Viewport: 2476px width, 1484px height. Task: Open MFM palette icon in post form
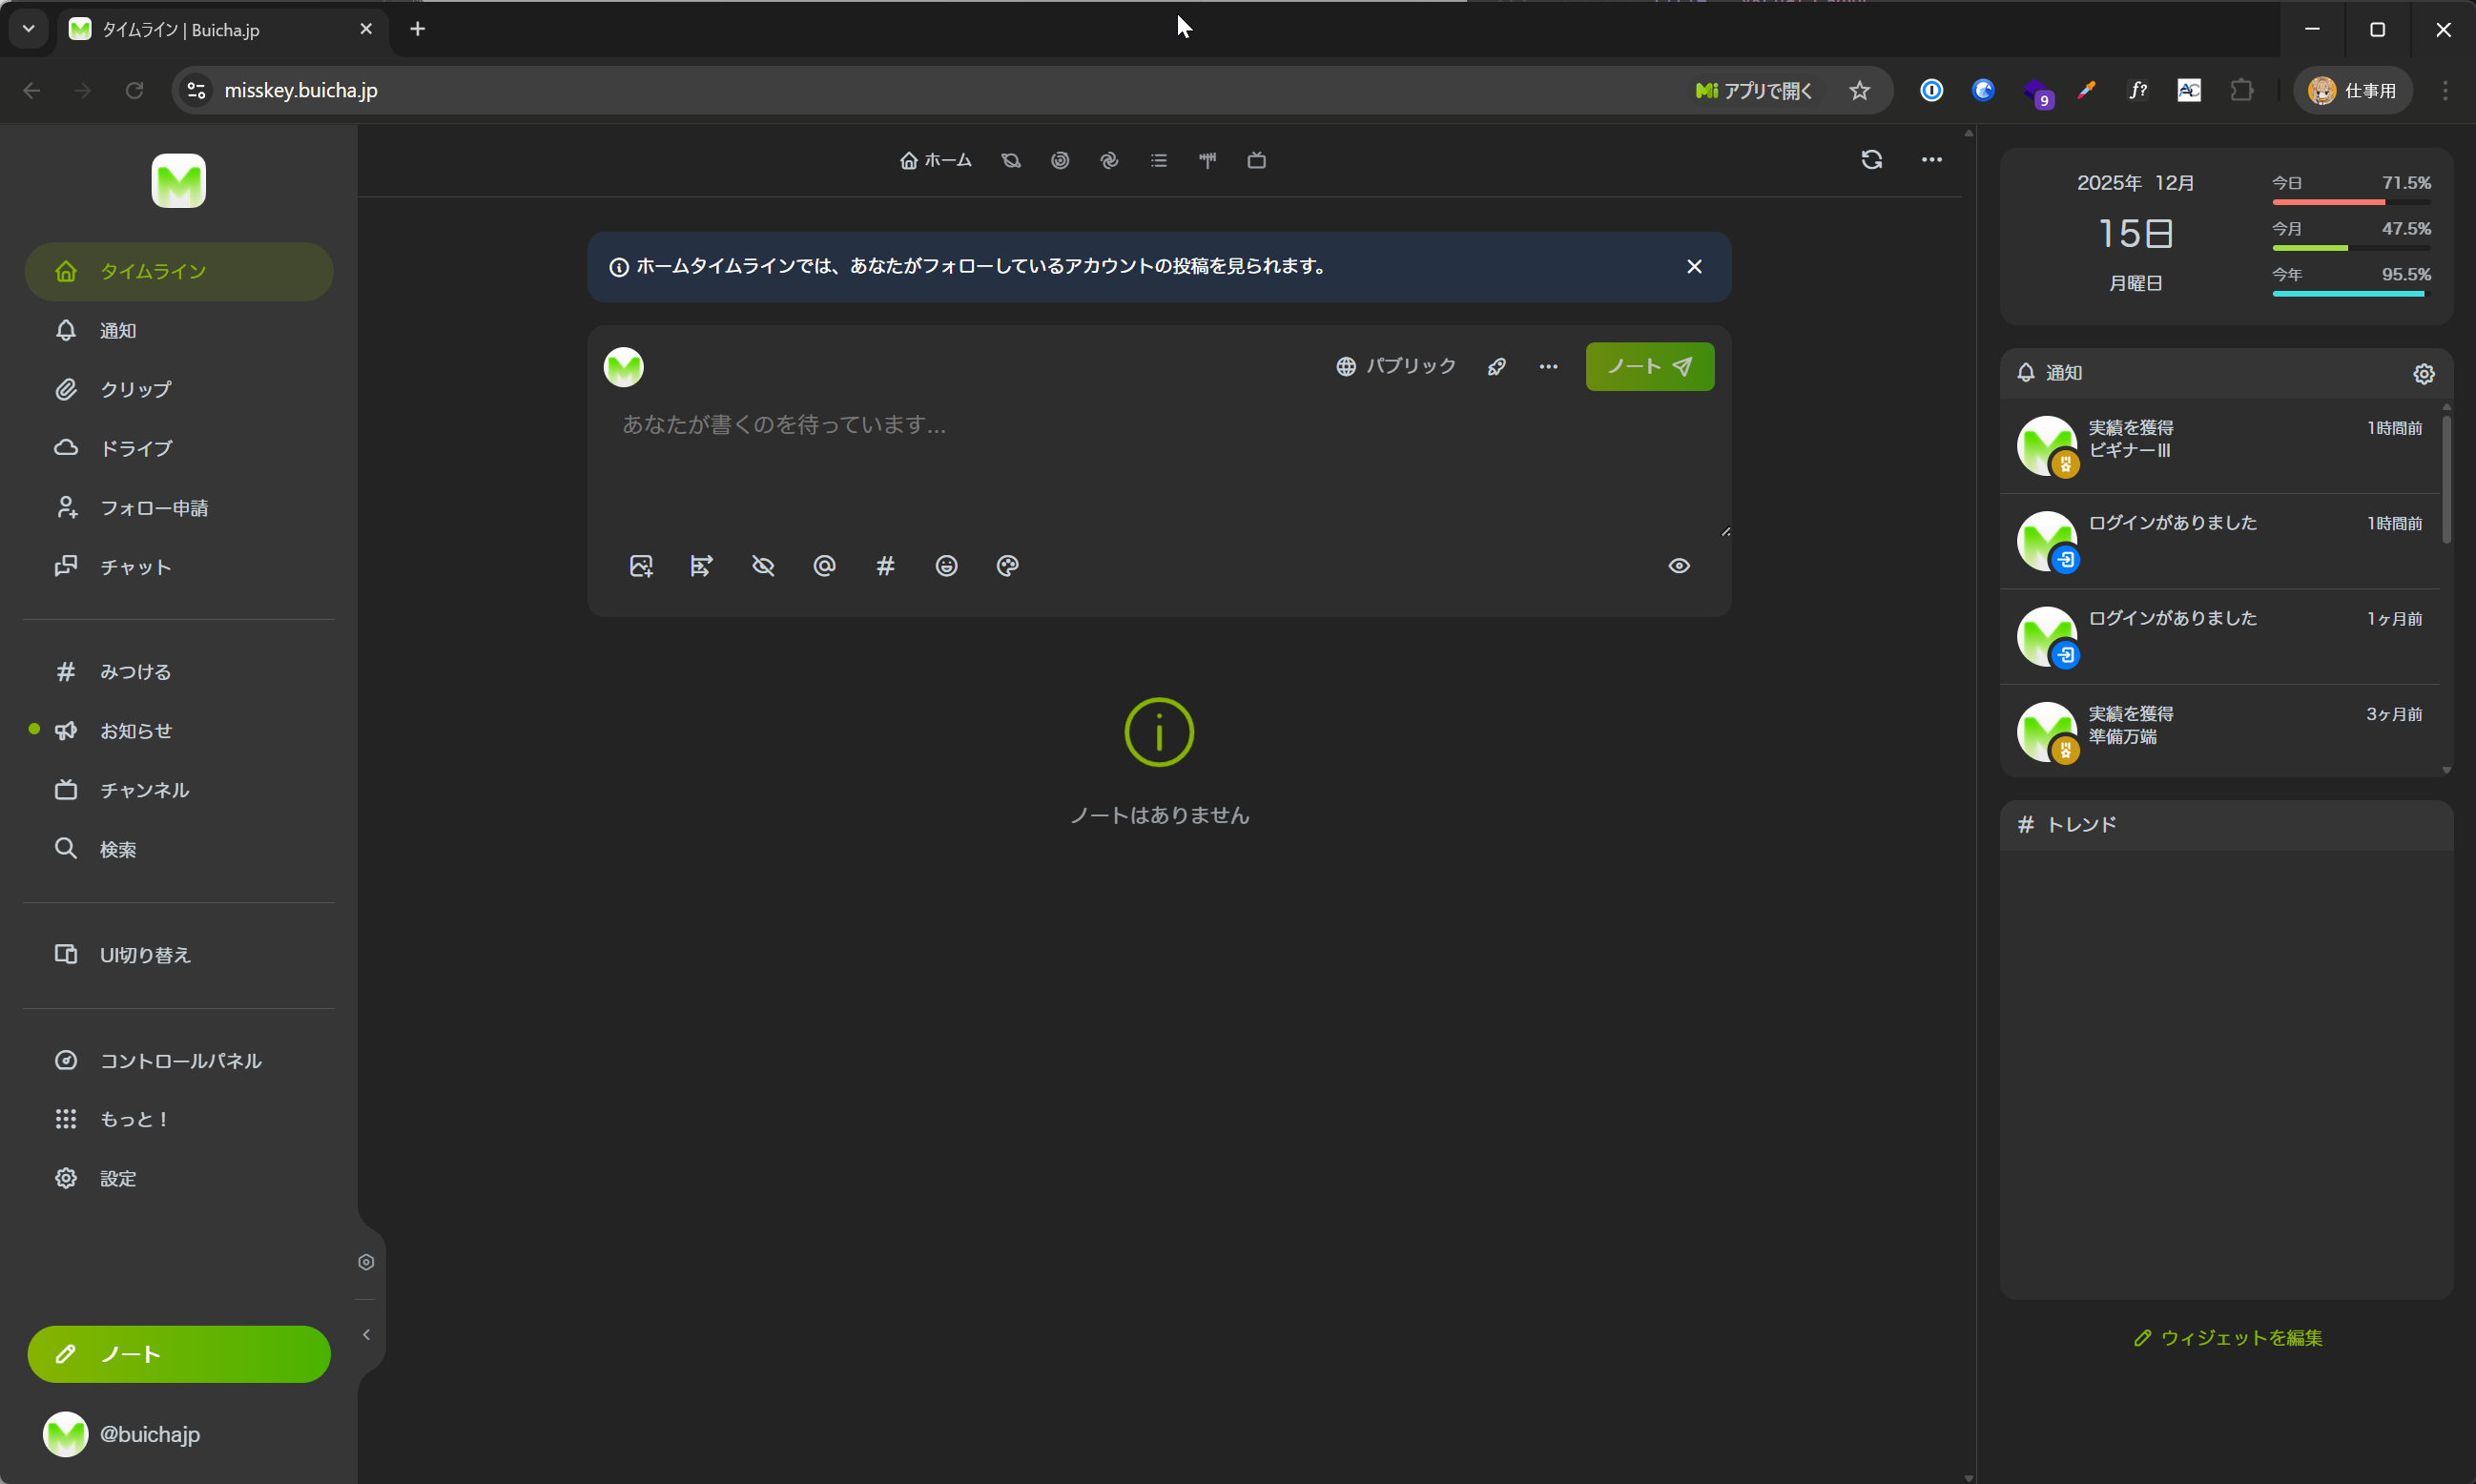pos(1007,566)
